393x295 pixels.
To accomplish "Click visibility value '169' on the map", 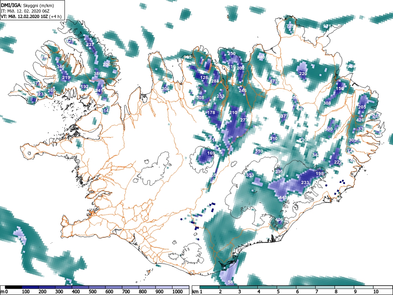I will coord(211,153).
